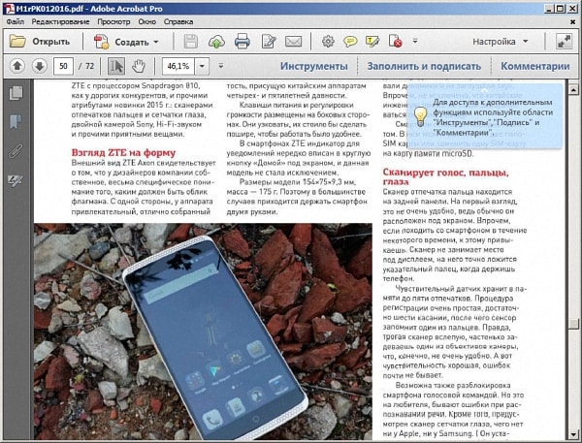Open the Просмотр menu
This screenshot has width=582, height=443.
coord(113,21)
